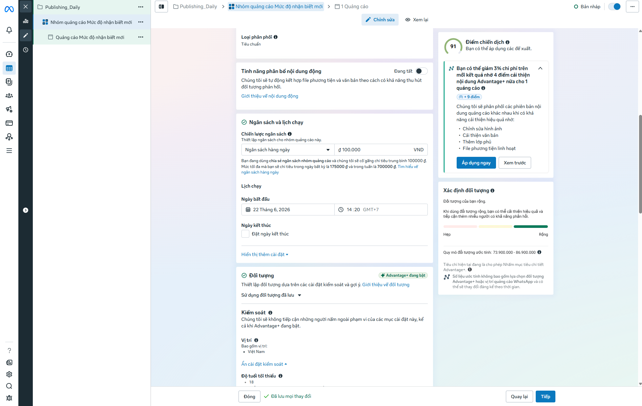The width and height of the screenshot is (642, 406).
Task: Toggle the Bản nháp publish switch
Action: (x=614, y=7)
